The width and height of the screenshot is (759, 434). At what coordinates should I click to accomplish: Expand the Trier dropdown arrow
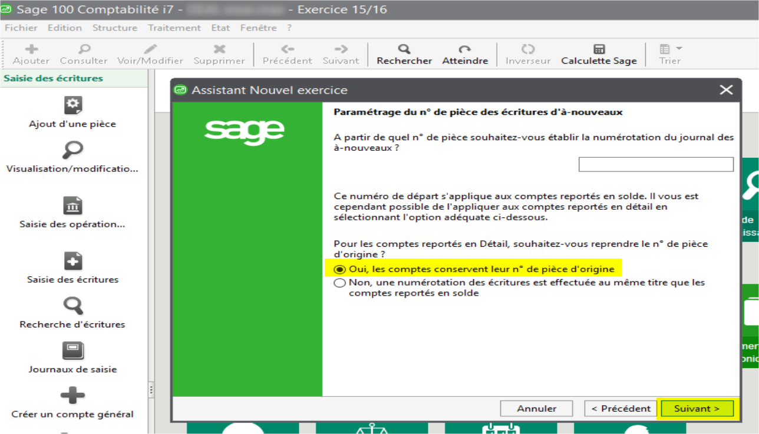(679, 49)
